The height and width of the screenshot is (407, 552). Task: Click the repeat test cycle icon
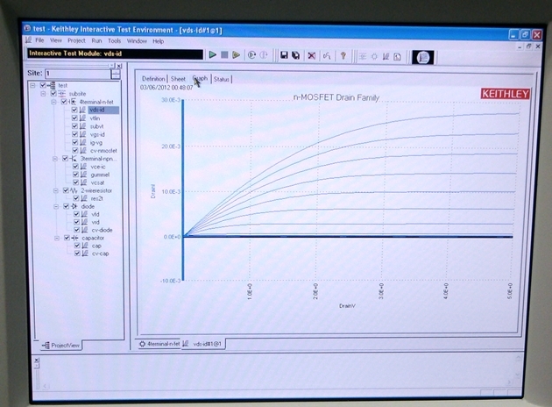pyautogui.click(x=251, y=55)
